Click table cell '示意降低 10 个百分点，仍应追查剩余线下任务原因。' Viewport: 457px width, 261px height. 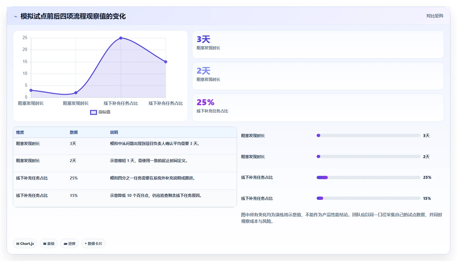coord(156,196)
